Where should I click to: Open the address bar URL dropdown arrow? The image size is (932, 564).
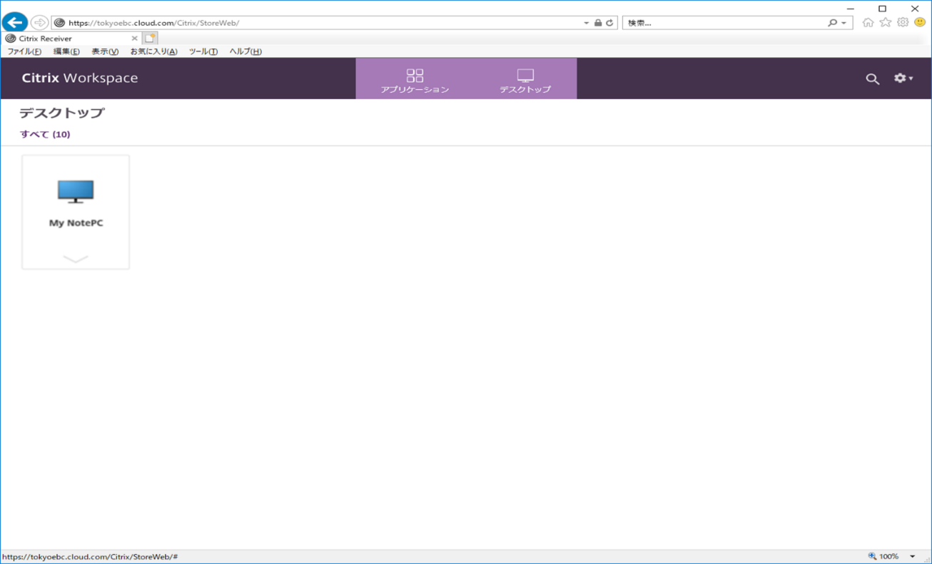[587, 23]
